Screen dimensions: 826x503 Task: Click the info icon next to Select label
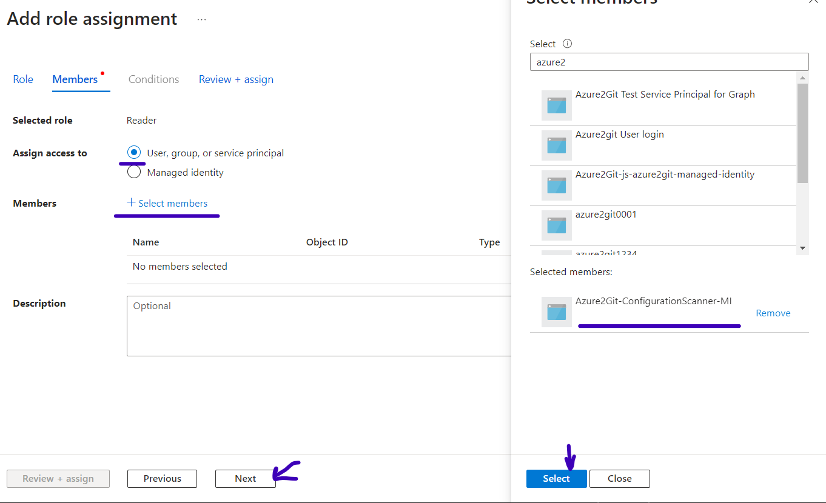568,44
